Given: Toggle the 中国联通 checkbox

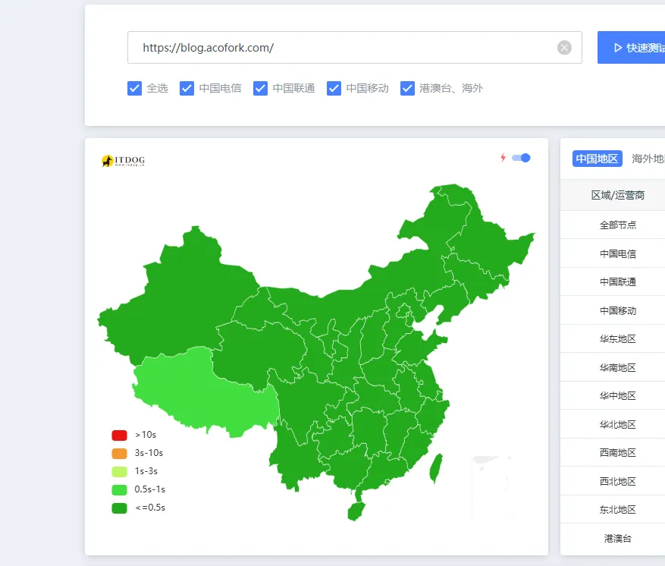Looking at the screenshot, I should pyautogui.click(x=261, y=88).
